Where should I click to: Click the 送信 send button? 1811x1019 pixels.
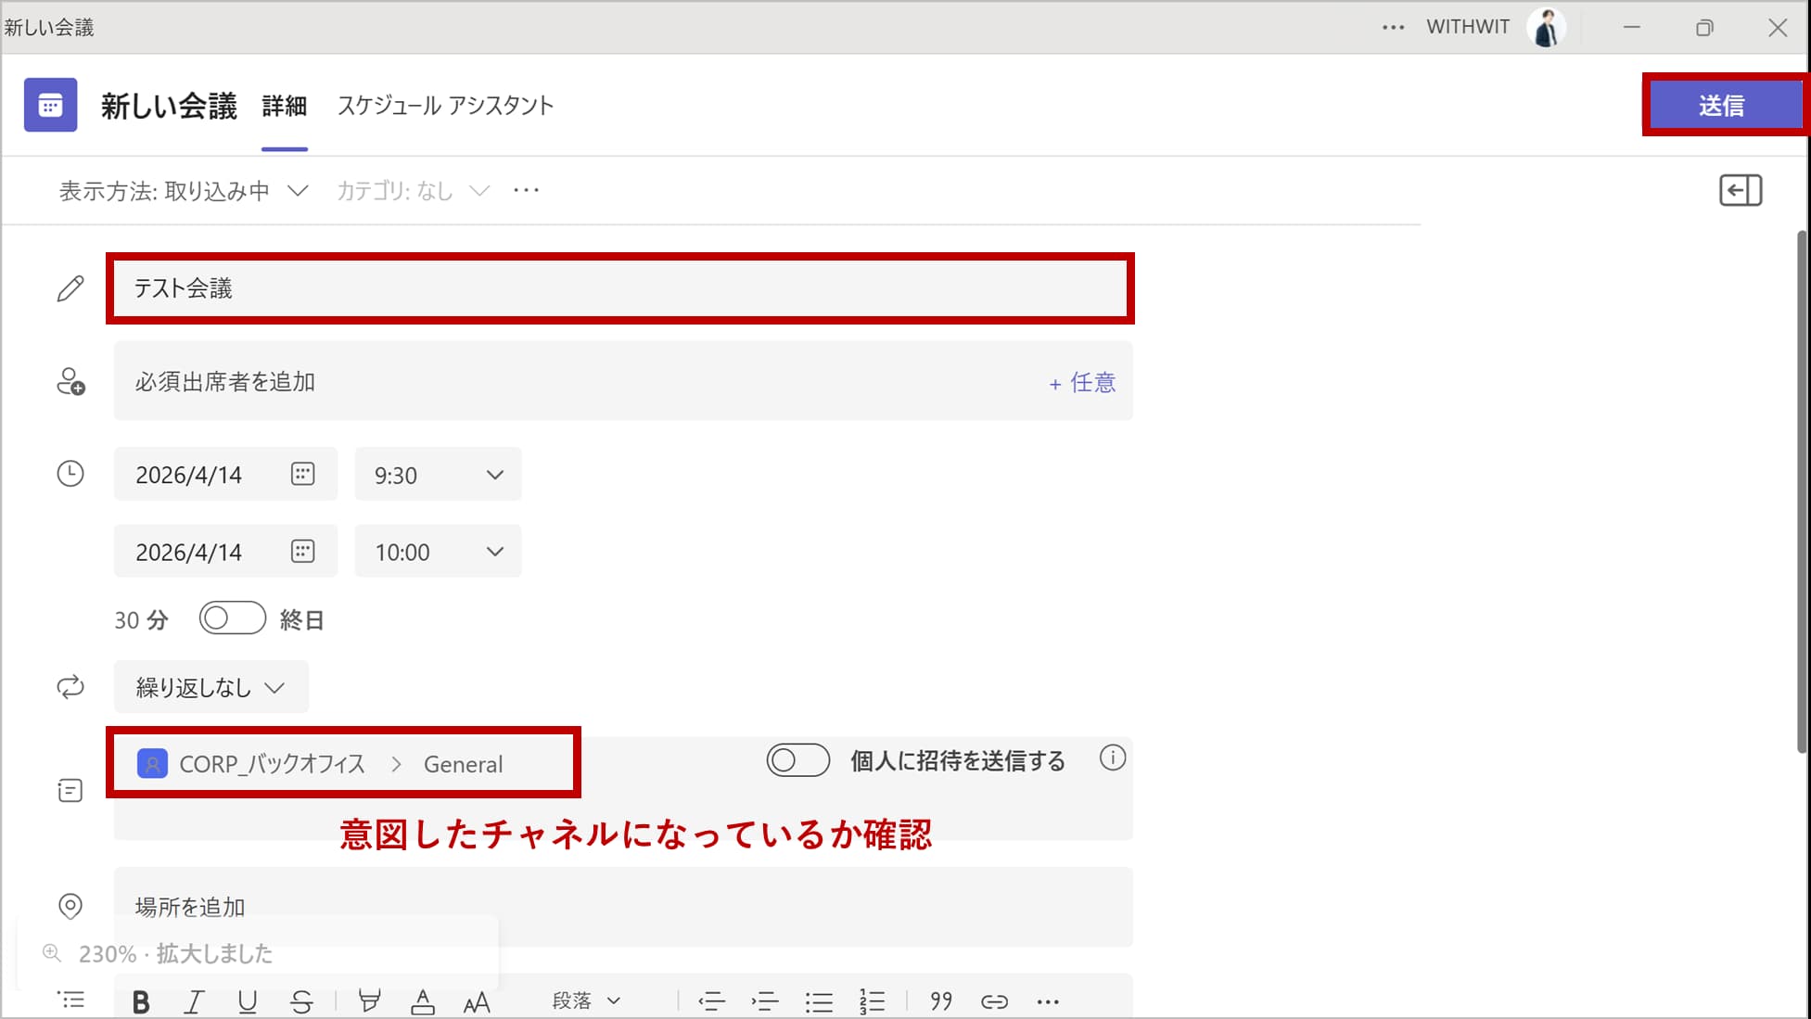[x=1722, y=105]
